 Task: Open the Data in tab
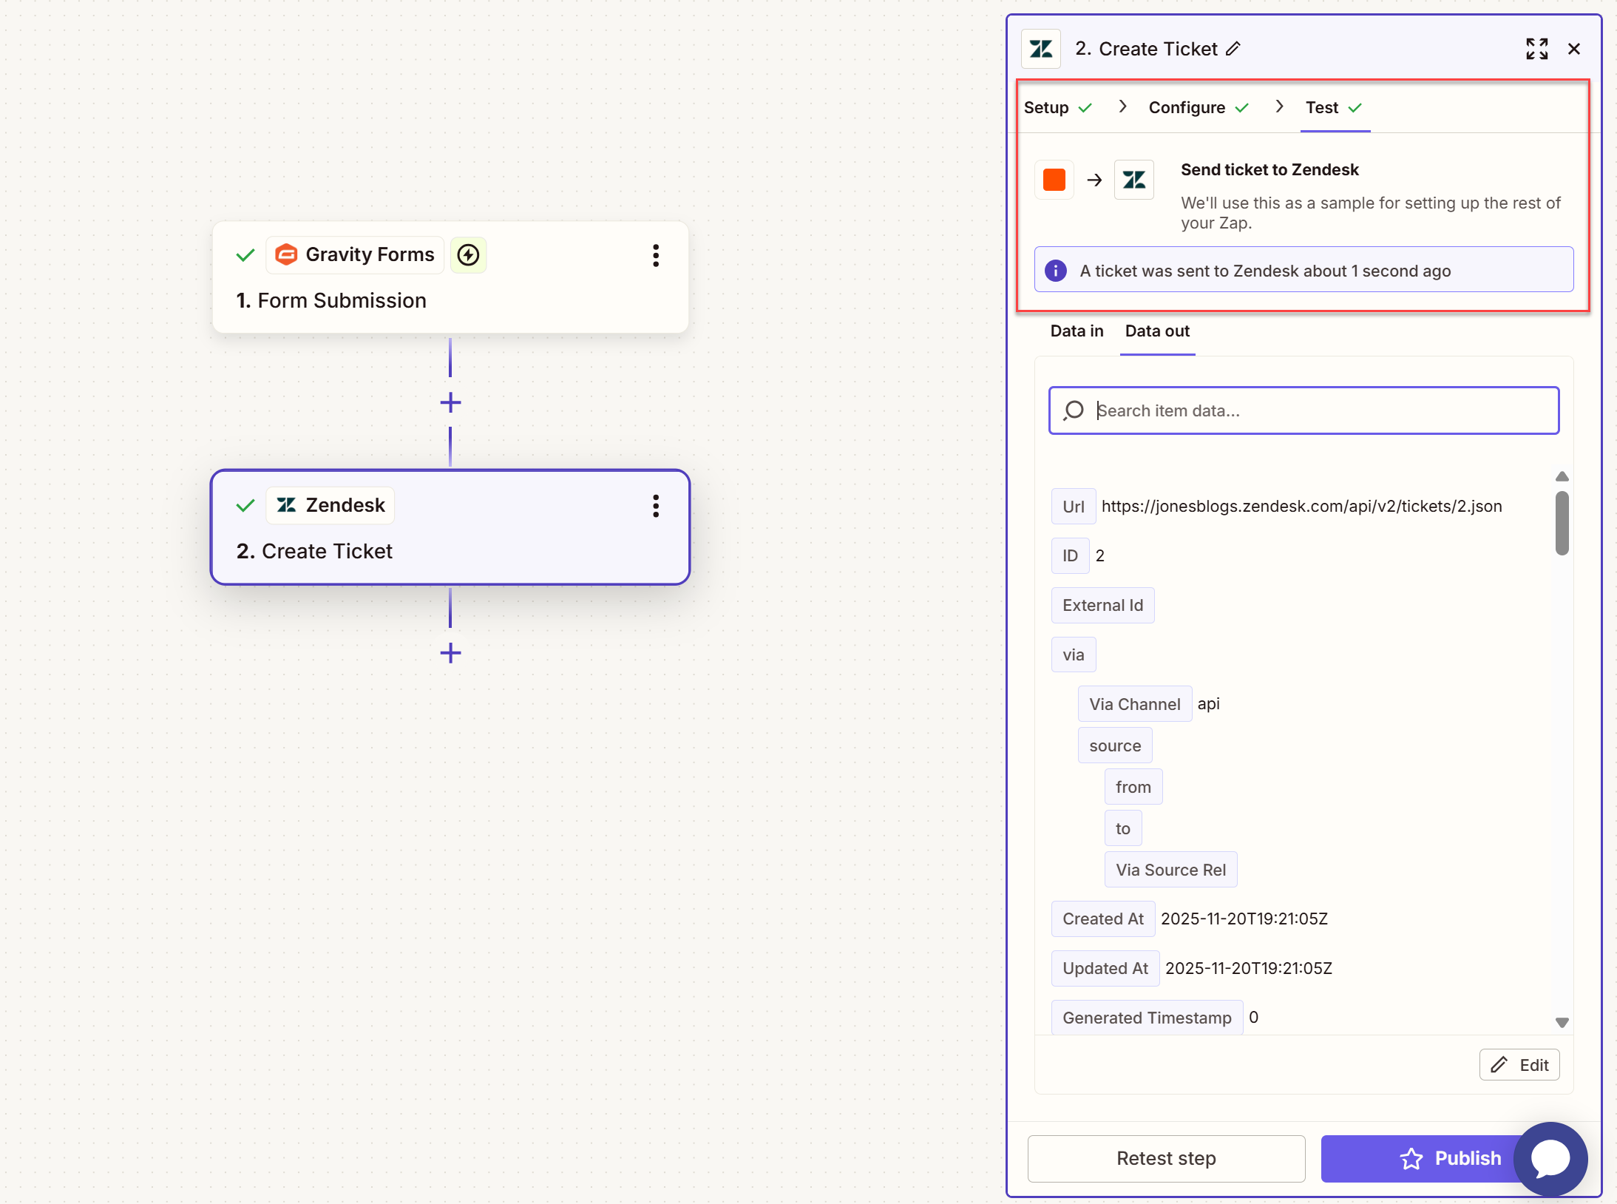click(1077, 331)
